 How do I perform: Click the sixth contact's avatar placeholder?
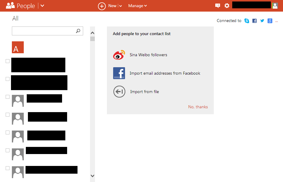[18, 154]
